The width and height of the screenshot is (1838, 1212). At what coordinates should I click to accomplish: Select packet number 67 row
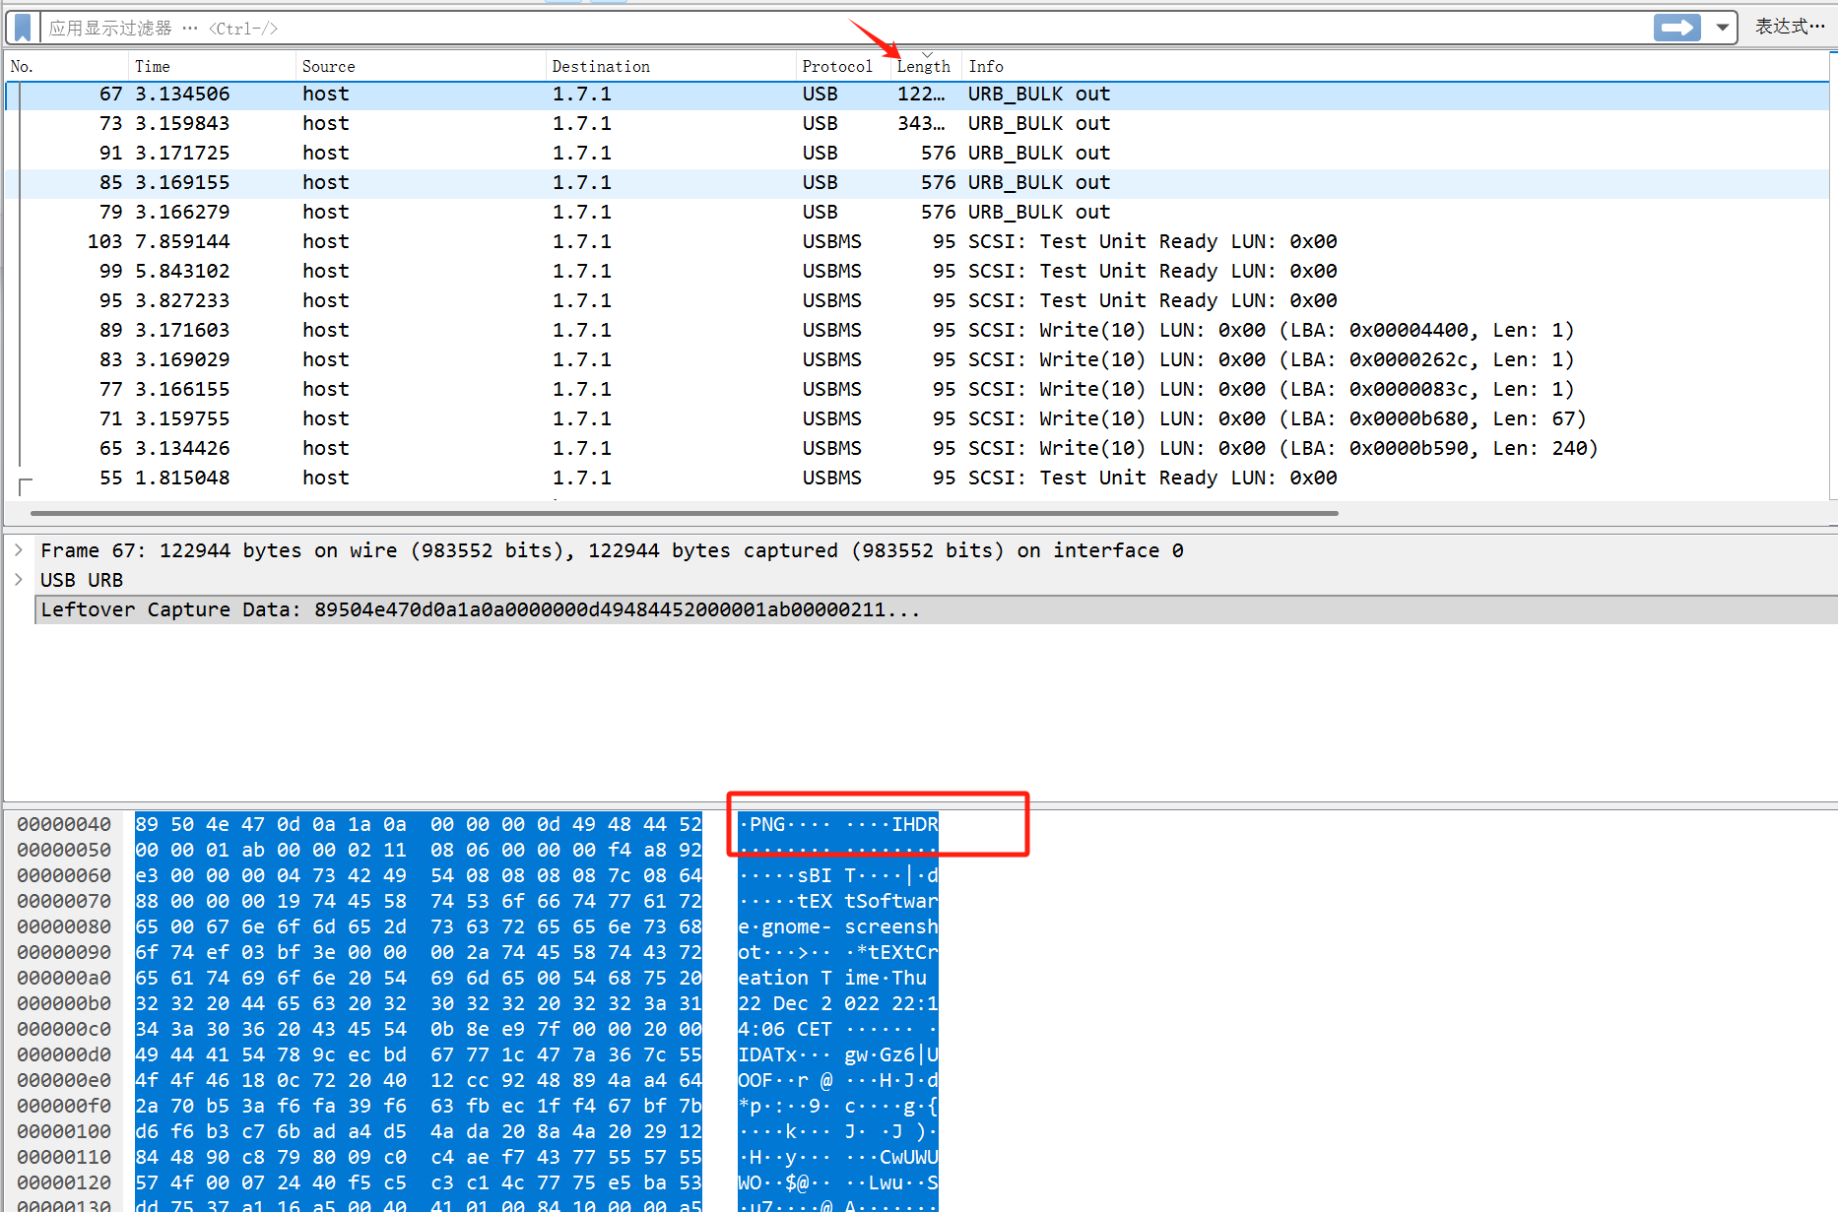pyautogui.click(x=916, y=95)
